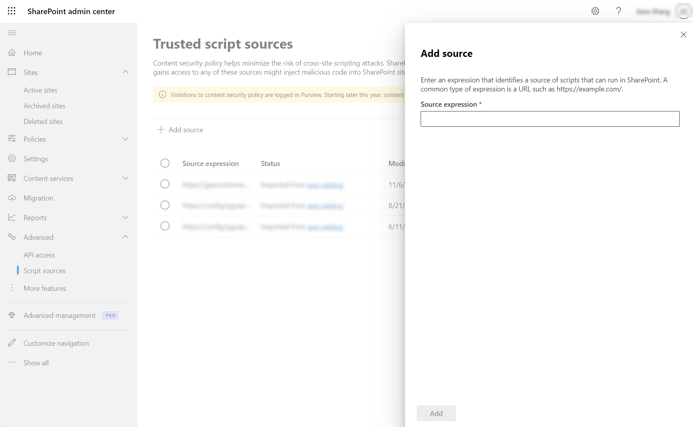The width and height of the screenshot is (693, 427).
Task: Select the first script source row
Action: [165, 184]
